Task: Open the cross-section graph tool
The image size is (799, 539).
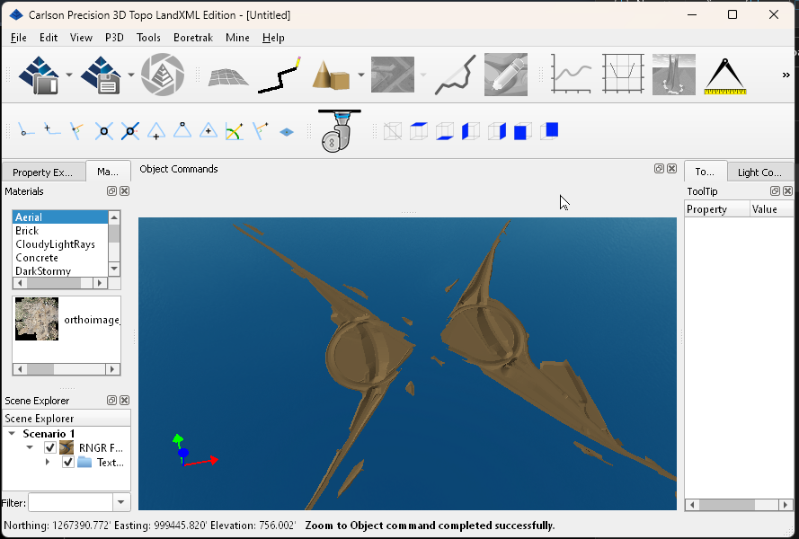Action: (x=623, y=75)
